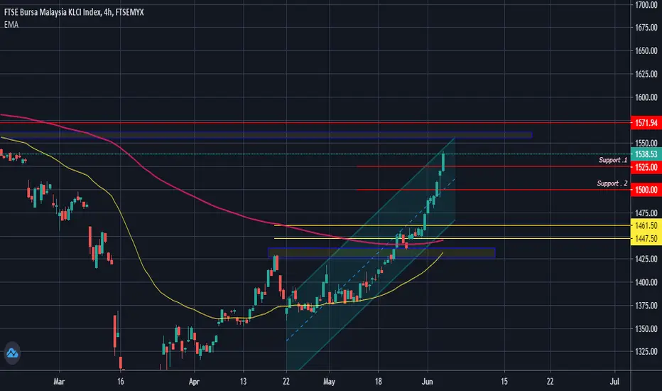Click the 18 date label on time axis
This screenshot has height=391, width=662.
click(379, 382)
